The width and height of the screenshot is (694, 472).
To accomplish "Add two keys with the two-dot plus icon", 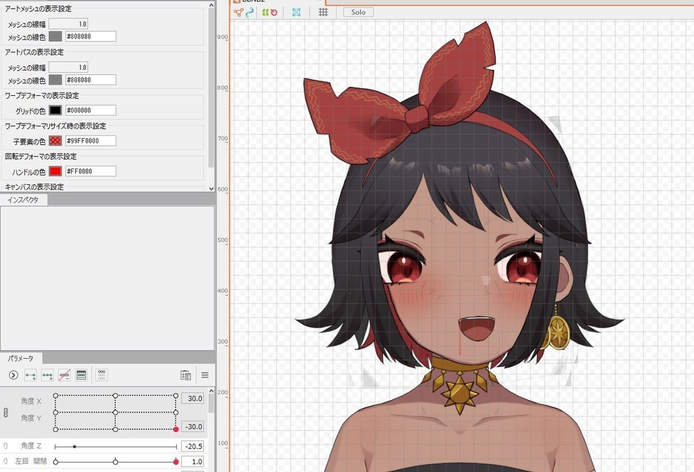I will point(30,375).
